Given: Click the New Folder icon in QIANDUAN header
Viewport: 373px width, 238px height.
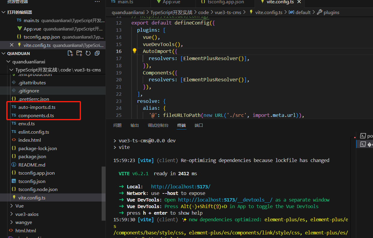Looking at the screenshot, I should click(79, 53).
